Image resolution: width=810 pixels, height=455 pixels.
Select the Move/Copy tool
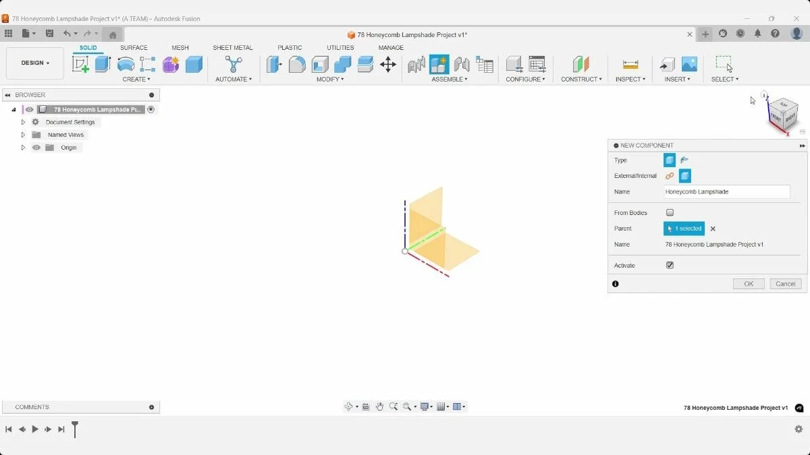click(x=388, y=64)
